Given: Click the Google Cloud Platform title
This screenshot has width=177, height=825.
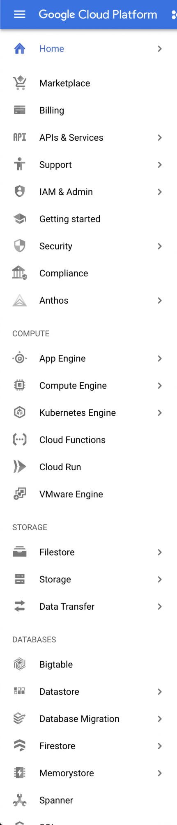Looking at the screenshot, I should pyautogui.click(x=98, y=14).
